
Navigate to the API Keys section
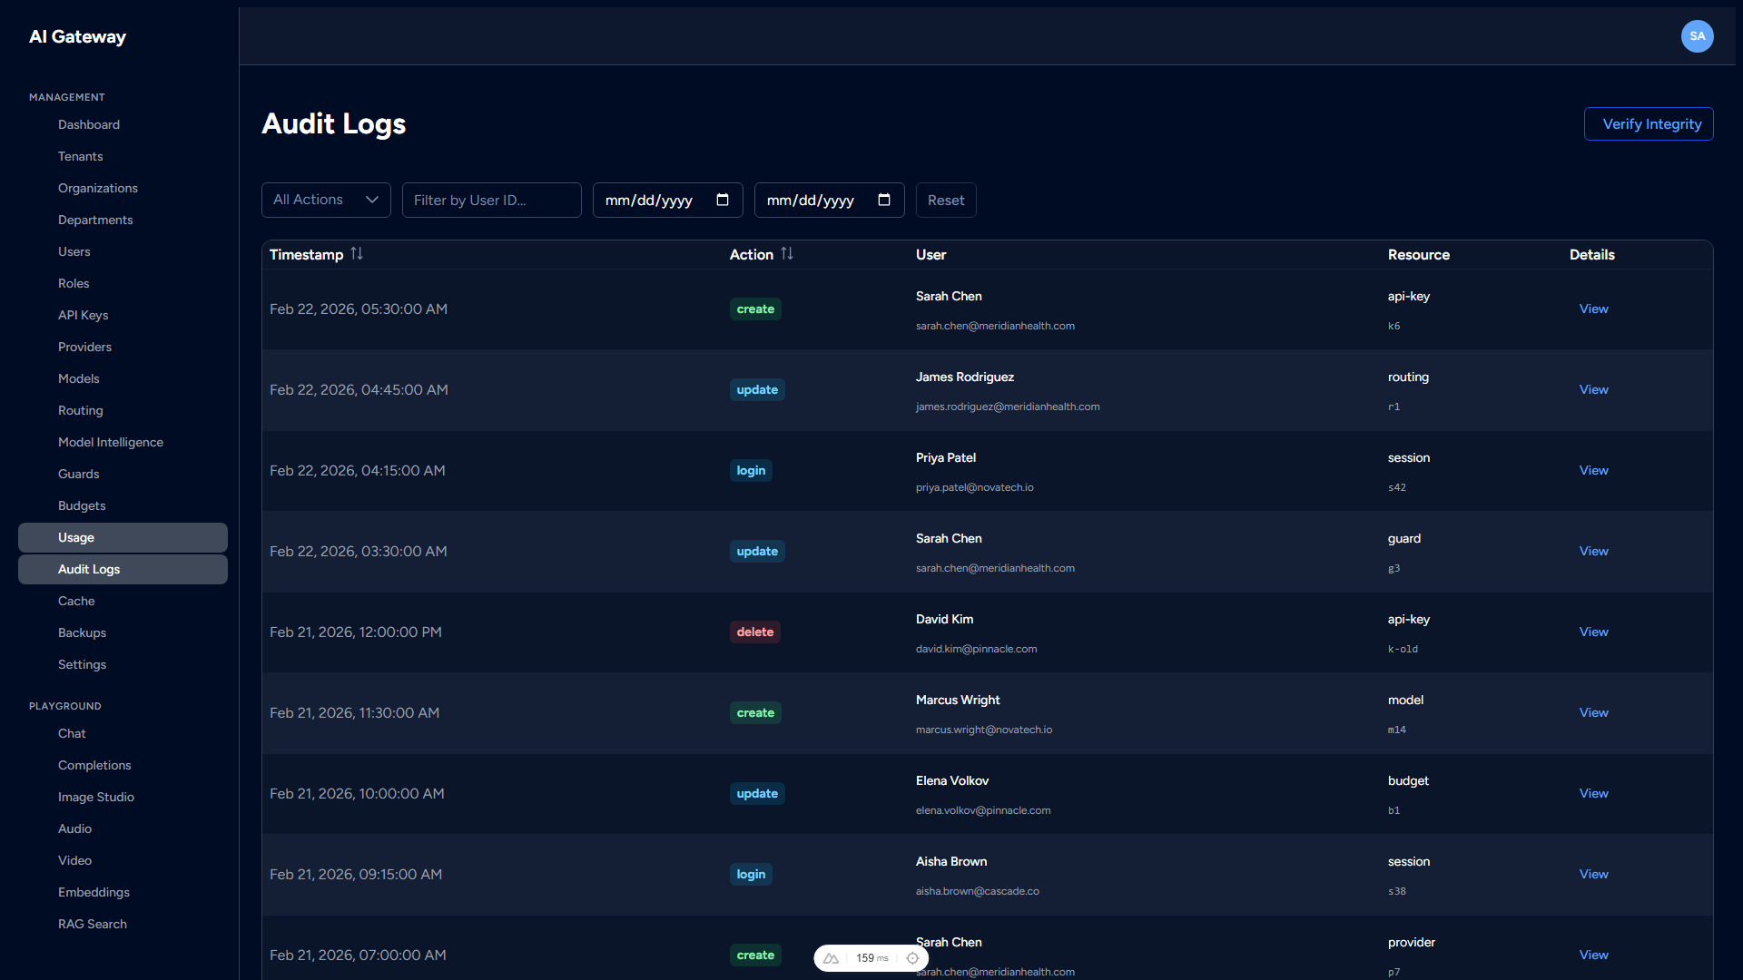click(x=83, y=315)
